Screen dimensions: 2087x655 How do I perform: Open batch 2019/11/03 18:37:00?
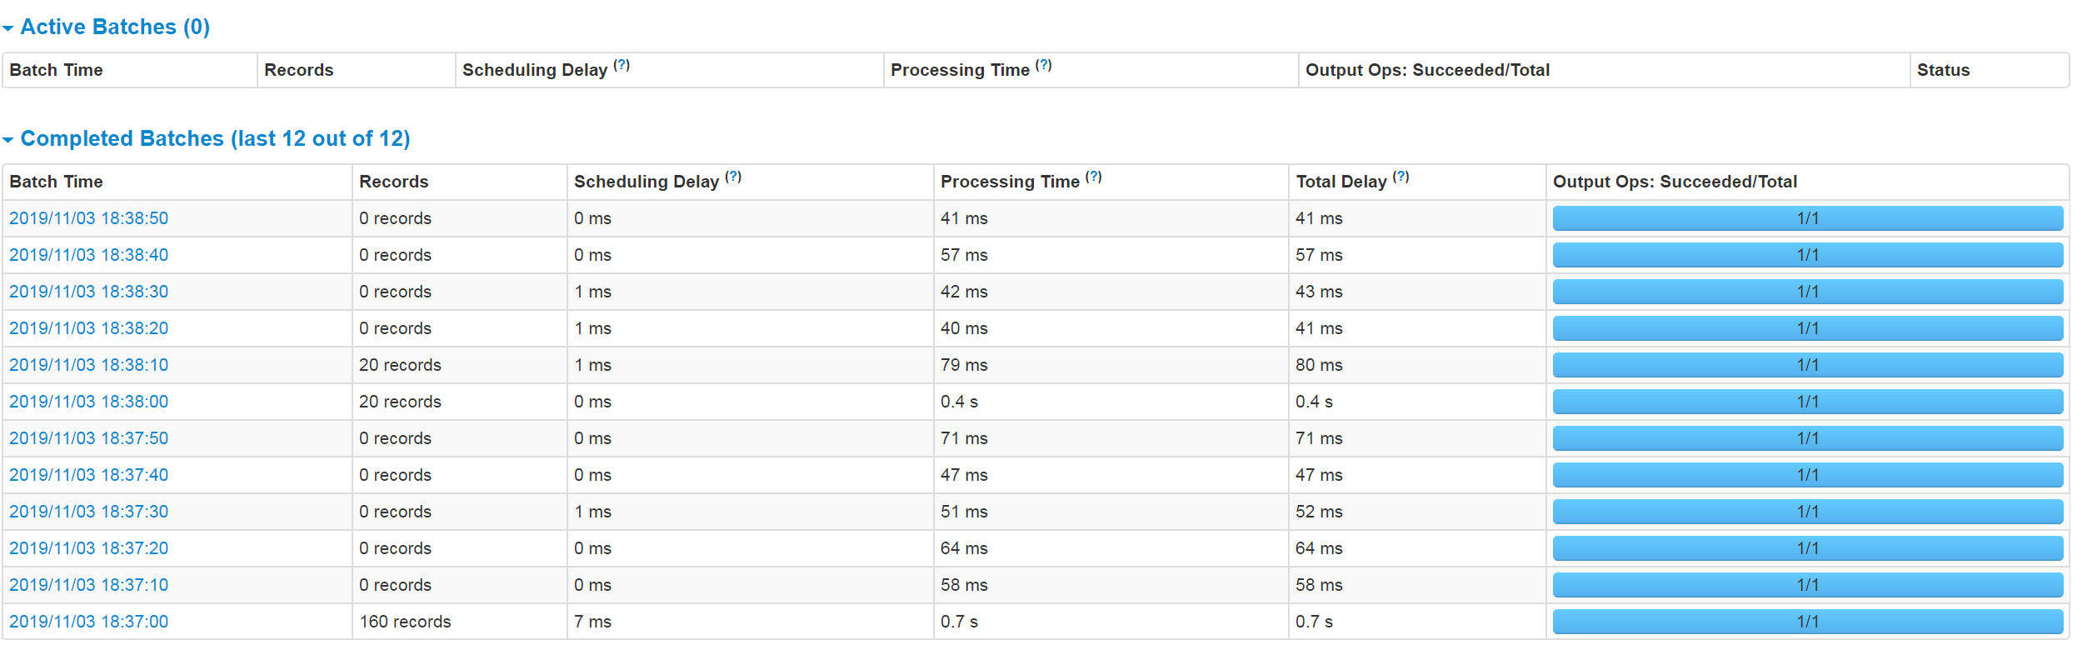89,622
